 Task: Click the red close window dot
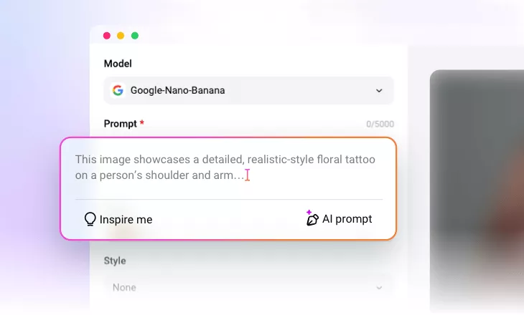click(x=107, y=36)
